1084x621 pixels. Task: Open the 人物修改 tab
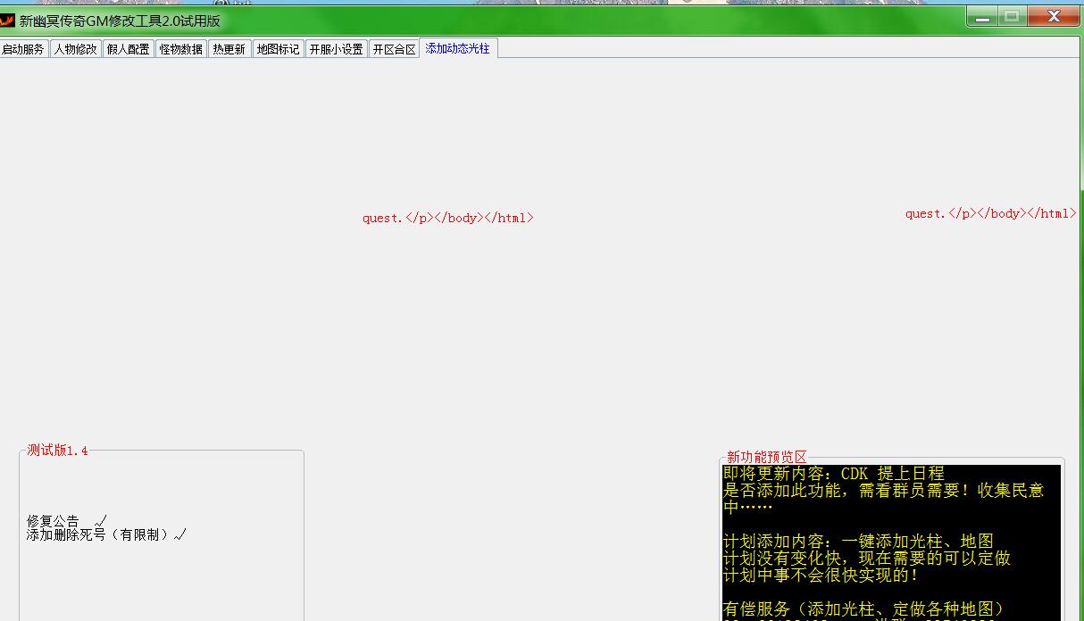point(76,49)
